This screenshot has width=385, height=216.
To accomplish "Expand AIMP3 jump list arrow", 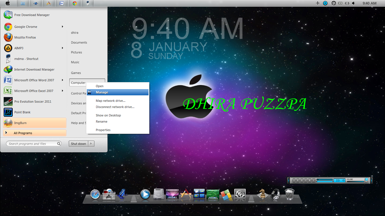I will click(63, 48).
